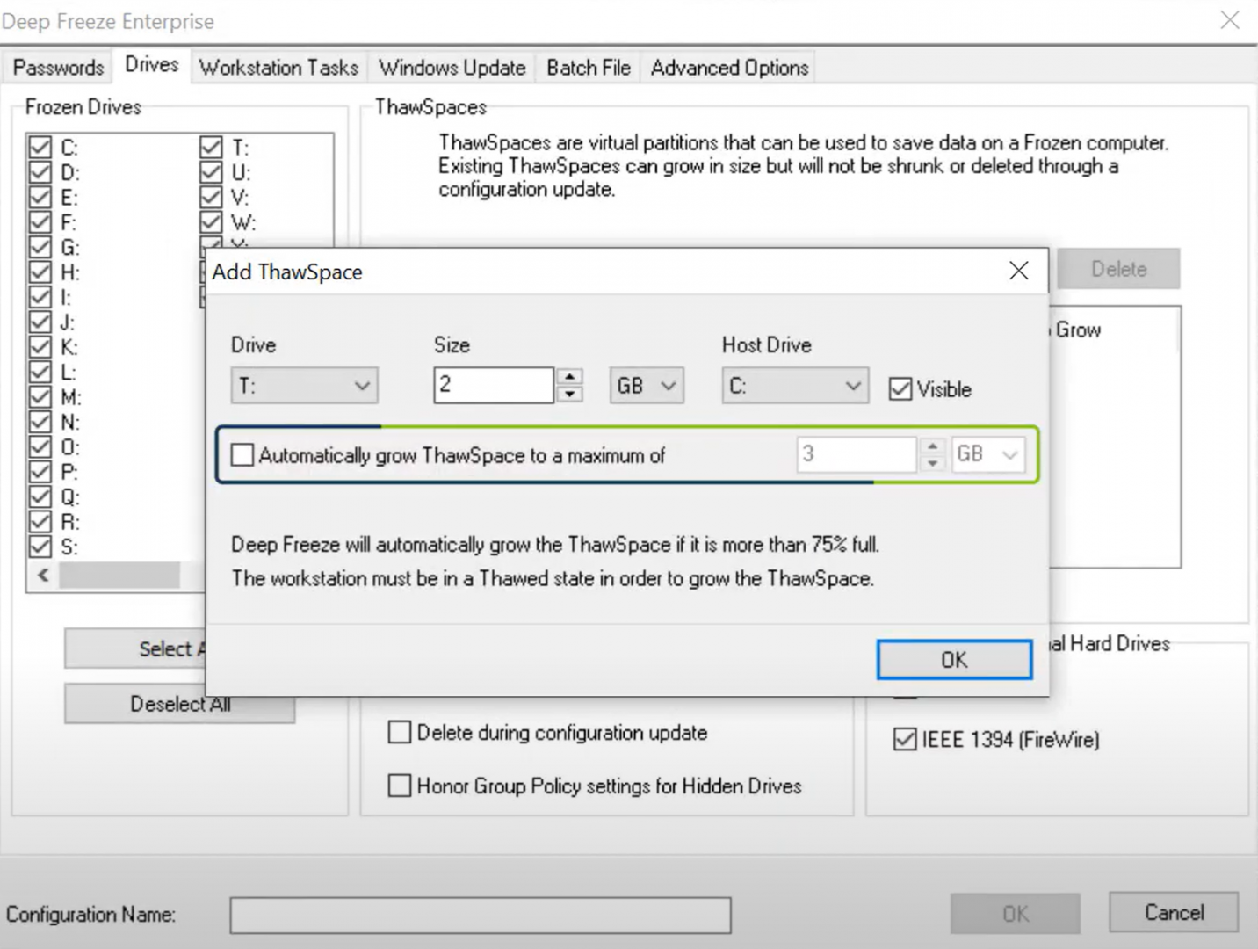Increase ThawSpace size with up arrow

click(570, 376)
